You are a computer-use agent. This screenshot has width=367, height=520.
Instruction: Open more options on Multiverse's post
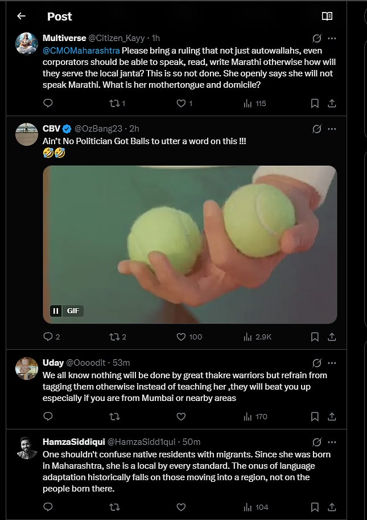(x=332, y=38)
